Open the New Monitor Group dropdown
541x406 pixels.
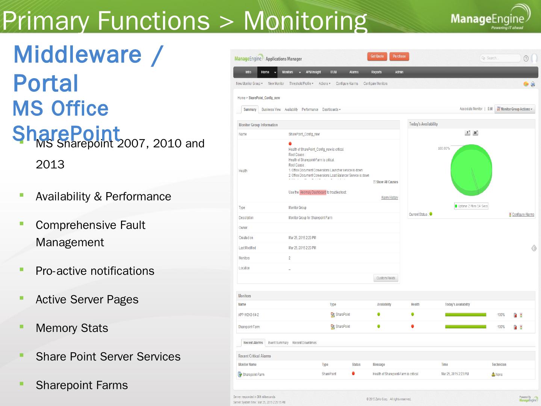[x=249, y=83]
